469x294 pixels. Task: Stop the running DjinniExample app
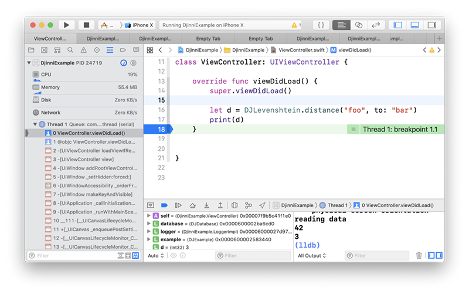coord(86,25)
